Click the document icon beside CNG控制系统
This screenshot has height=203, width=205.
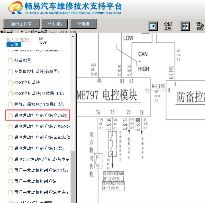point(11,83)
